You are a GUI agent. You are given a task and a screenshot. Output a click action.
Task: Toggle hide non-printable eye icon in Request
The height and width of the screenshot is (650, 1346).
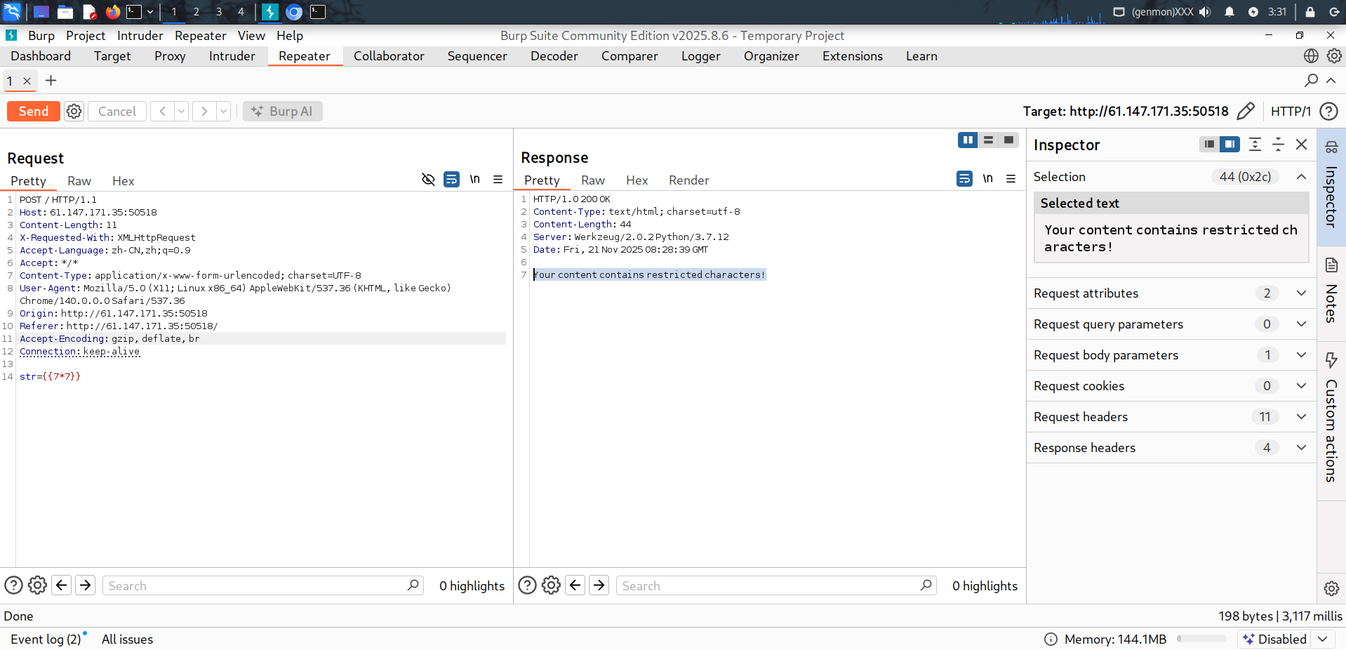428,180
